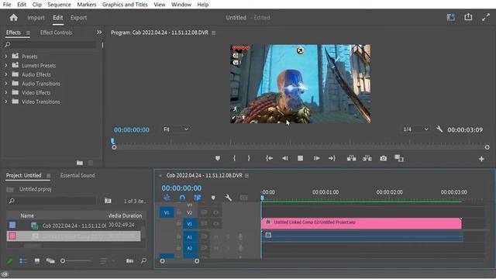Expand the Lumetri Presets folder
This screenshot has height=279, width=496.
tap(5, 65)
